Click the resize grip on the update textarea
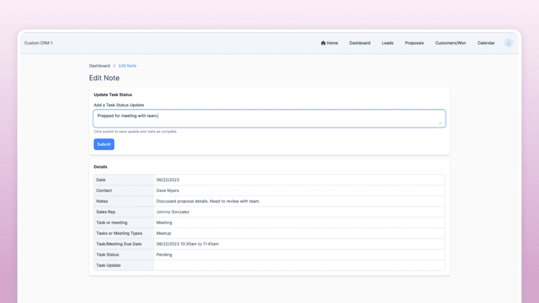This screenshot has height=303, width=539. (x=440, y=122)
